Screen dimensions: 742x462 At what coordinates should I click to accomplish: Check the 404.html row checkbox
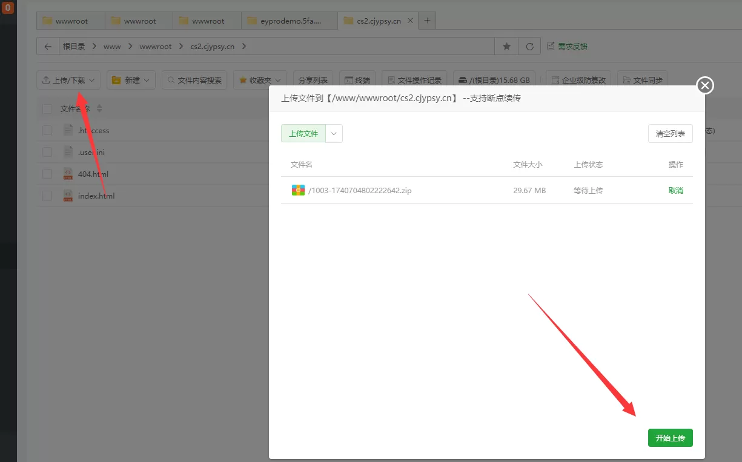47,174
